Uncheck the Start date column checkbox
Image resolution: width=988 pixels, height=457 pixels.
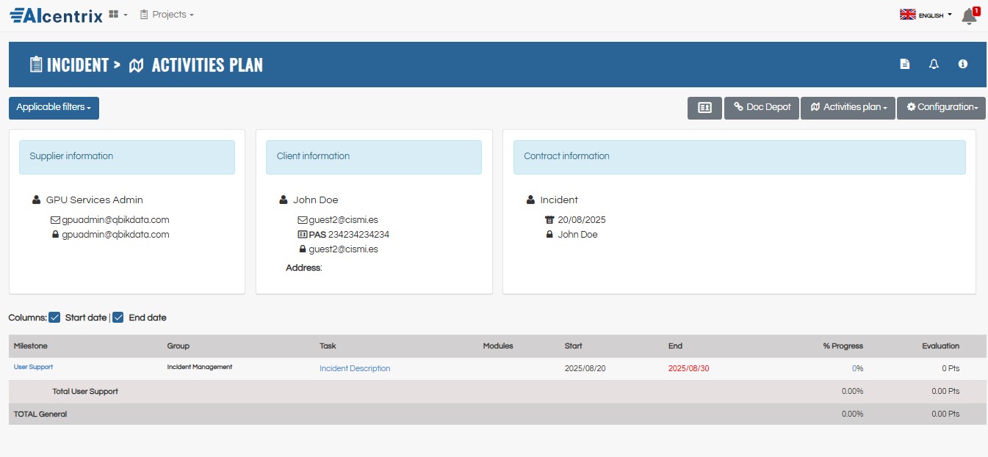[54, 318]
